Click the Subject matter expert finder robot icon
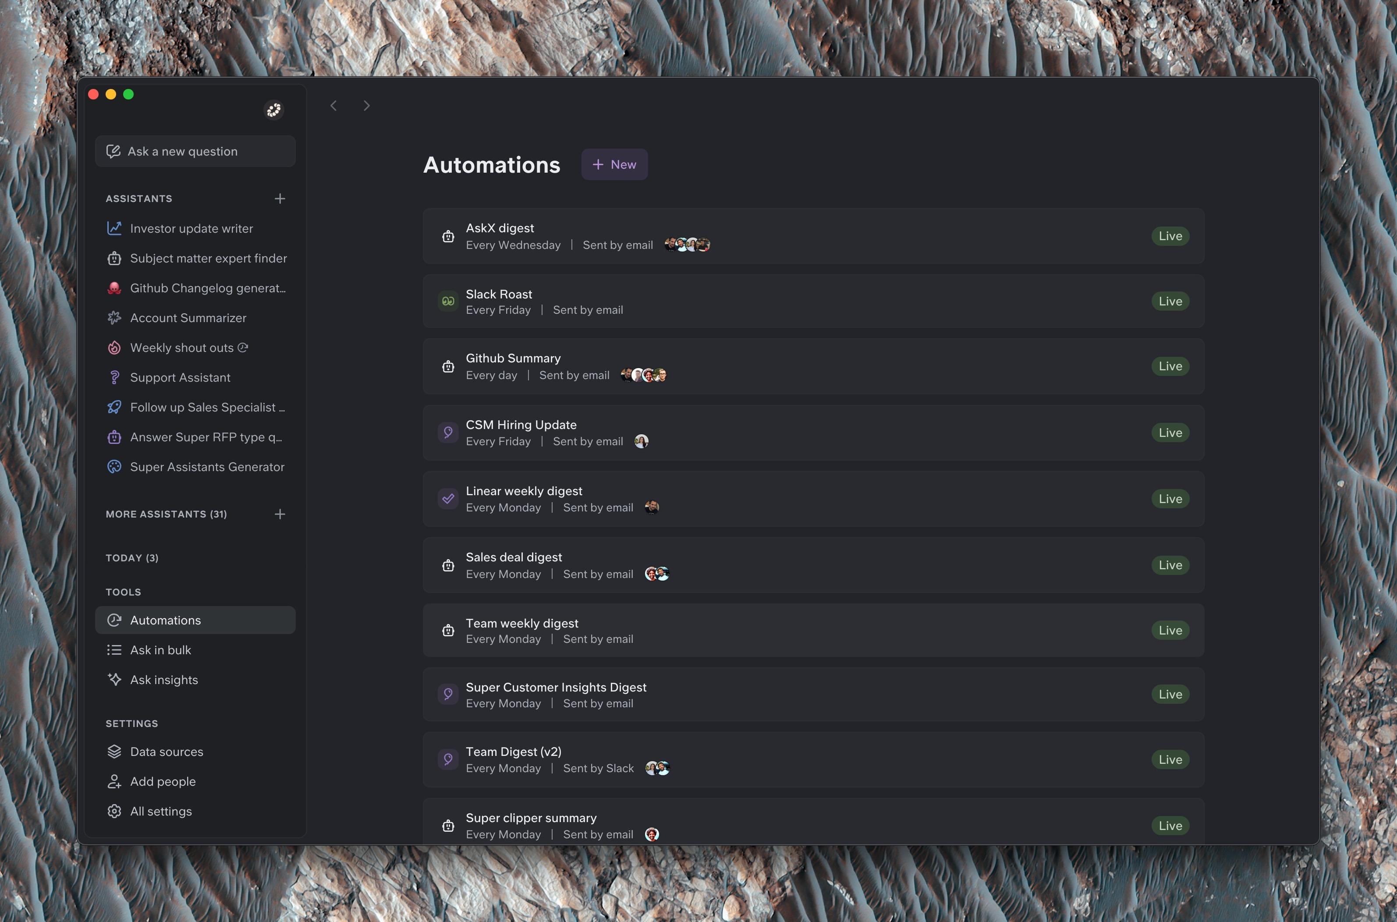Screen dimensions: 1397x922 coord(114,258)
